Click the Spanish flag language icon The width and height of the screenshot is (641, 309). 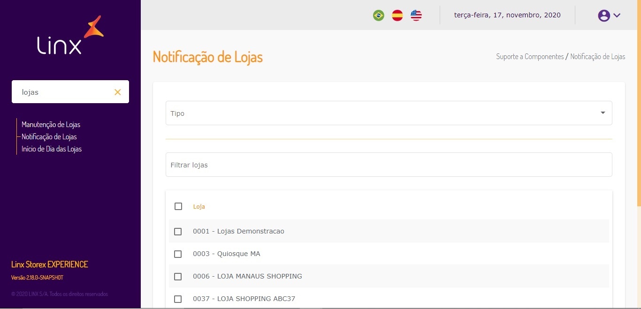[397, 15]
